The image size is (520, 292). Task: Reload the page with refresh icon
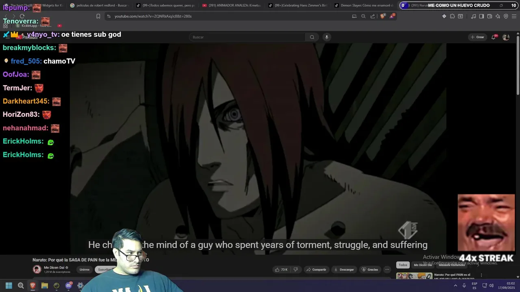[x=22, y=16]
